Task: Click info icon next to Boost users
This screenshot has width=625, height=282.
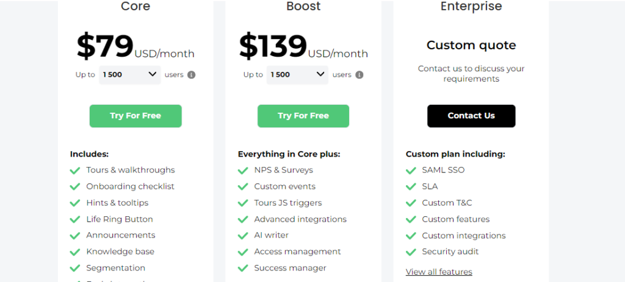Action: point(359,75)
